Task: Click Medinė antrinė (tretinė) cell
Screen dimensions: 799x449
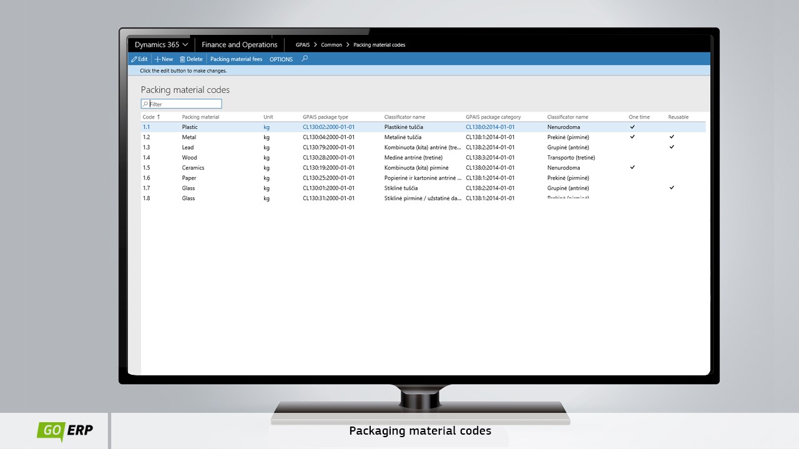Action: (x=413, y=158)
